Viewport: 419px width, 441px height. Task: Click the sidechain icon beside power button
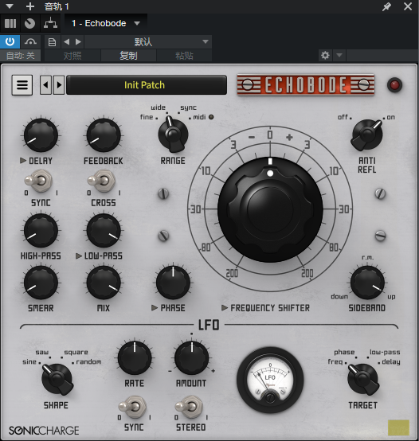(30, 42)
